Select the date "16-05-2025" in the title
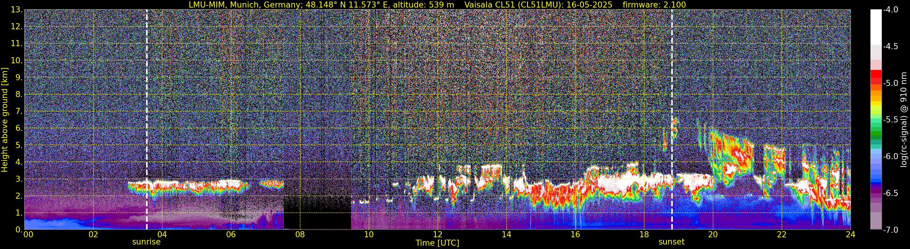Screen dimensions: 910x249 pos(589,5)
